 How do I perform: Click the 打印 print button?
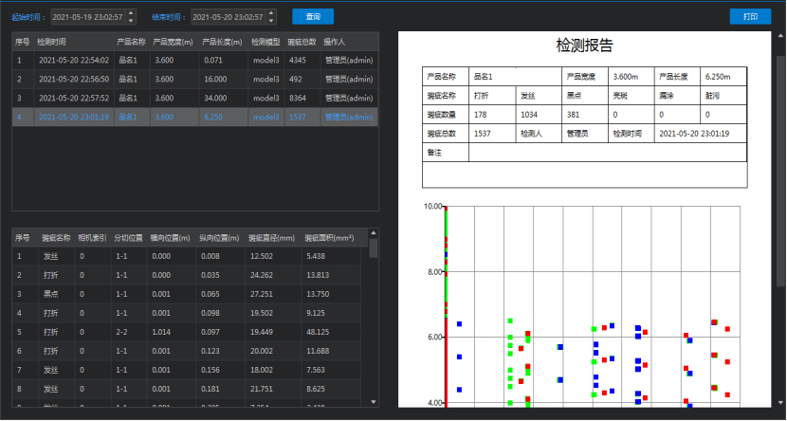(x=750, y=16)
